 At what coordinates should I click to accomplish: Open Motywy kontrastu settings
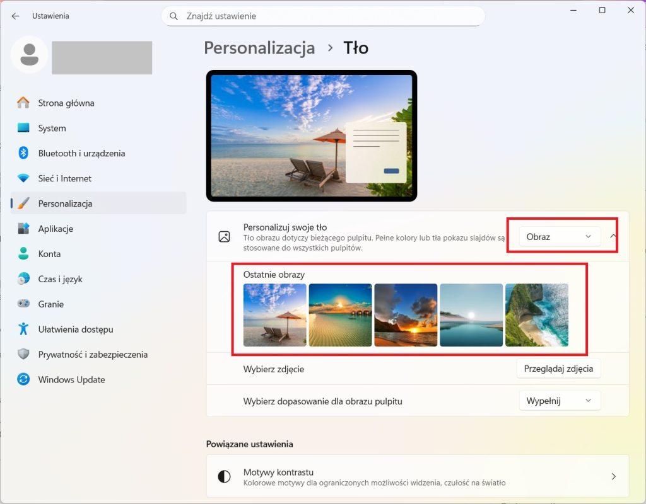pos(417,477)
